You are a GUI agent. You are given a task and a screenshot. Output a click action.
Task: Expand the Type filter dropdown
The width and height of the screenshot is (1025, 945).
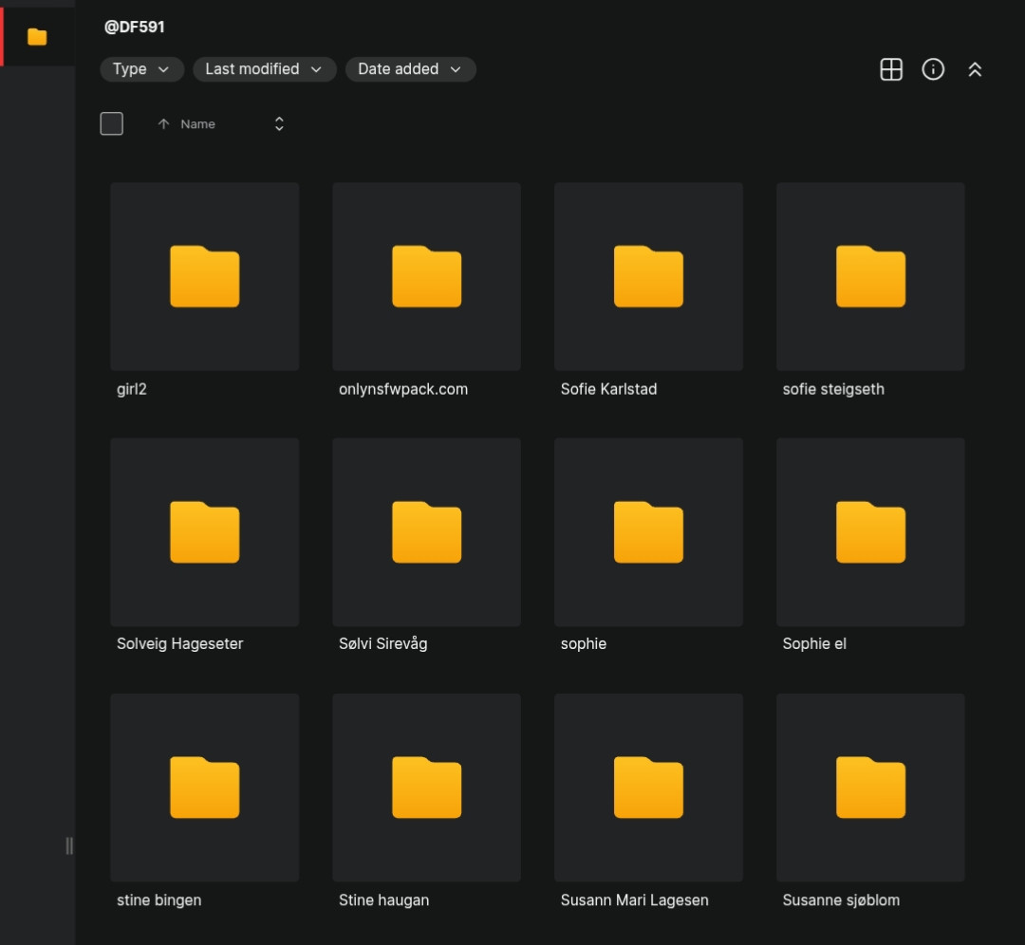[141, 69]
